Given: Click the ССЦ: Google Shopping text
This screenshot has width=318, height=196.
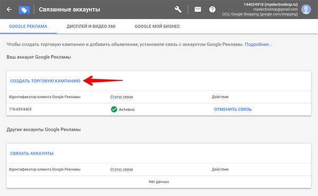Looking at the screenshot, I should coord(260,14).
